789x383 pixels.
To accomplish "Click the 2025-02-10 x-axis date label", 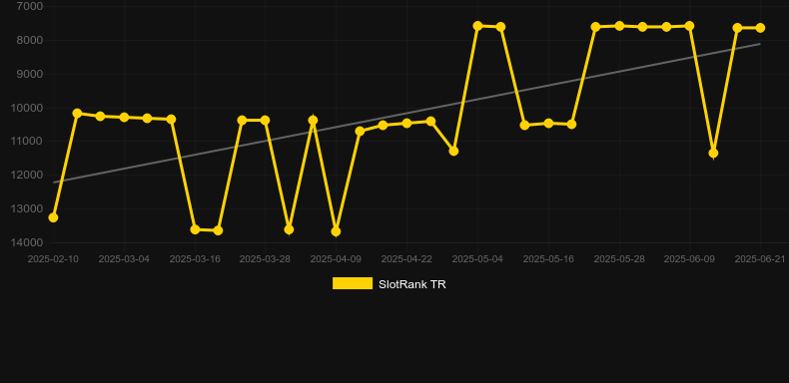I will 53,259.
